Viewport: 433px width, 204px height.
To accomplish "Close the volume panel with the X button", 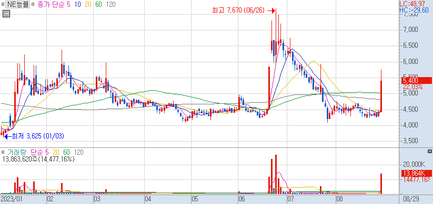I will tap(429, 152).
